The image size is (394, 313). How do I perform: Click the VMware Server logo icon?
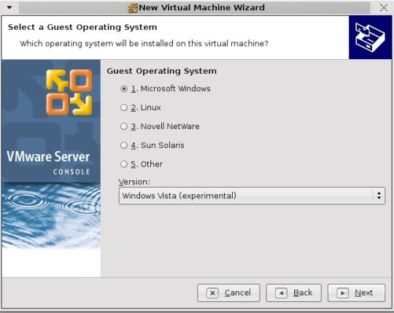click(69, 92)
